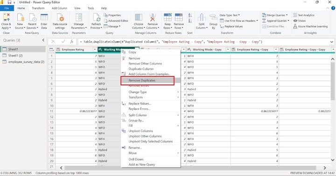Switch to View tab
Viewport: 336px width, 176px height.
point(77,8)
